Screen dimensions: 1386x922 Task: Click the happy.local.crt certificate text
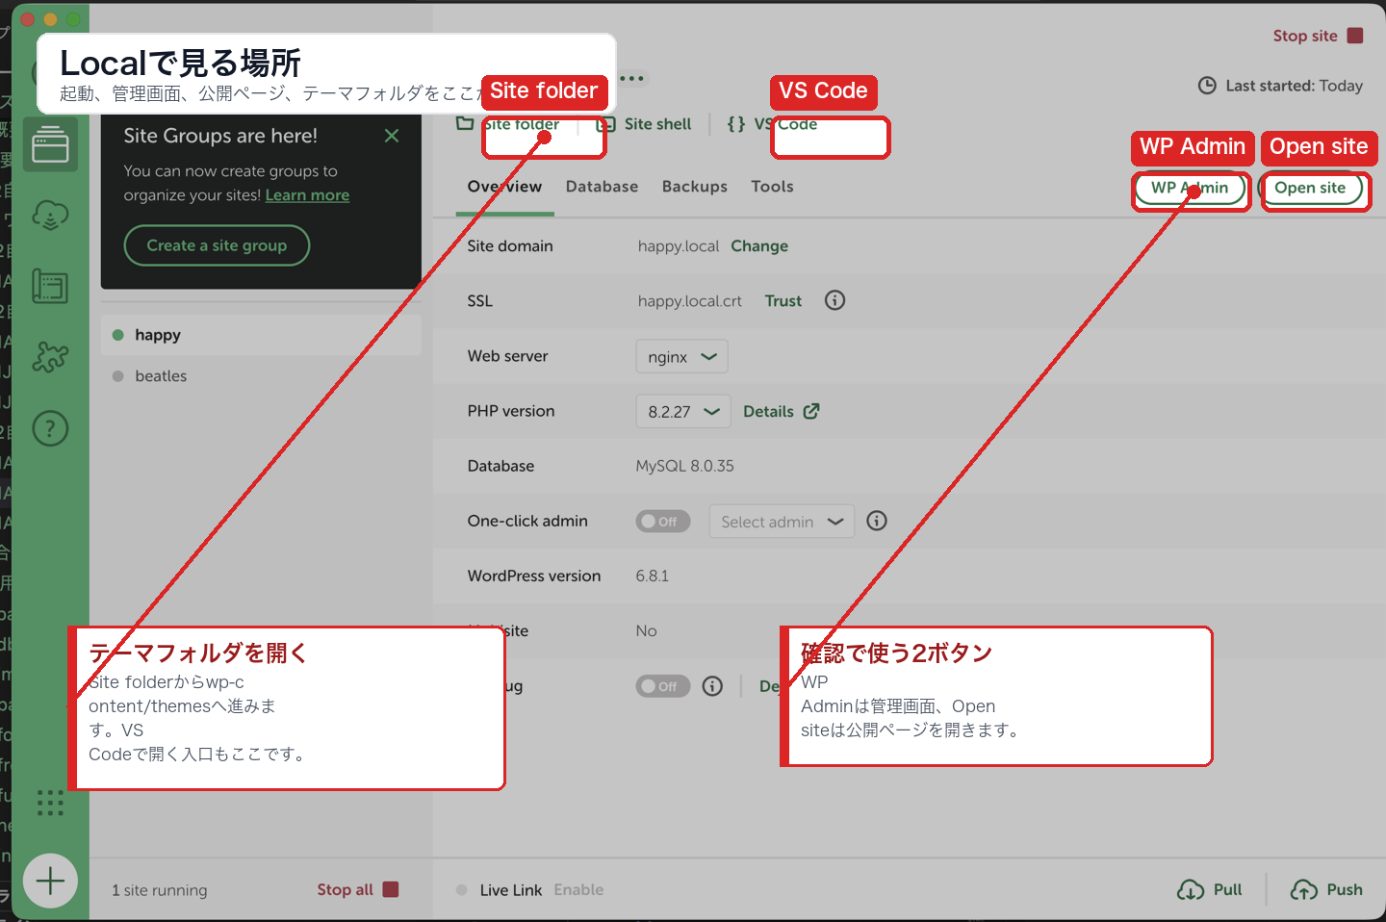[690, 301]
